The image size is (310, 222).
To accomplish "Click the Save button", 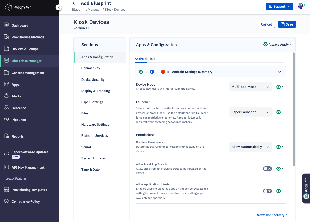I will pyautogui.click(x=287, y=24).
